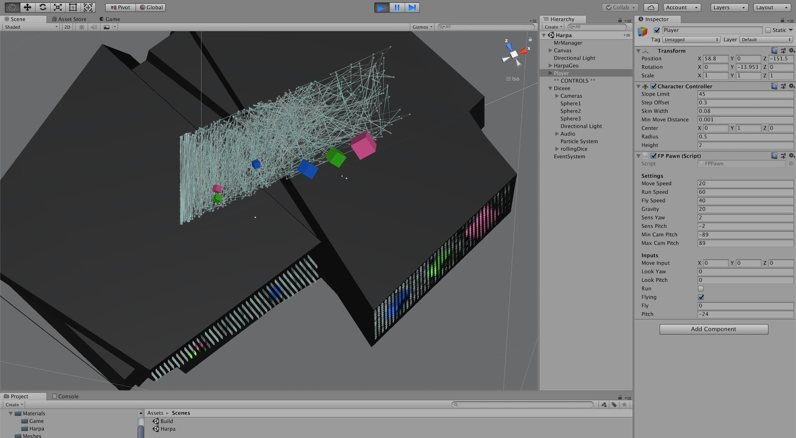Toggle Player active checkbox
This screenshot has width=796, height=438.
[657, 30]
